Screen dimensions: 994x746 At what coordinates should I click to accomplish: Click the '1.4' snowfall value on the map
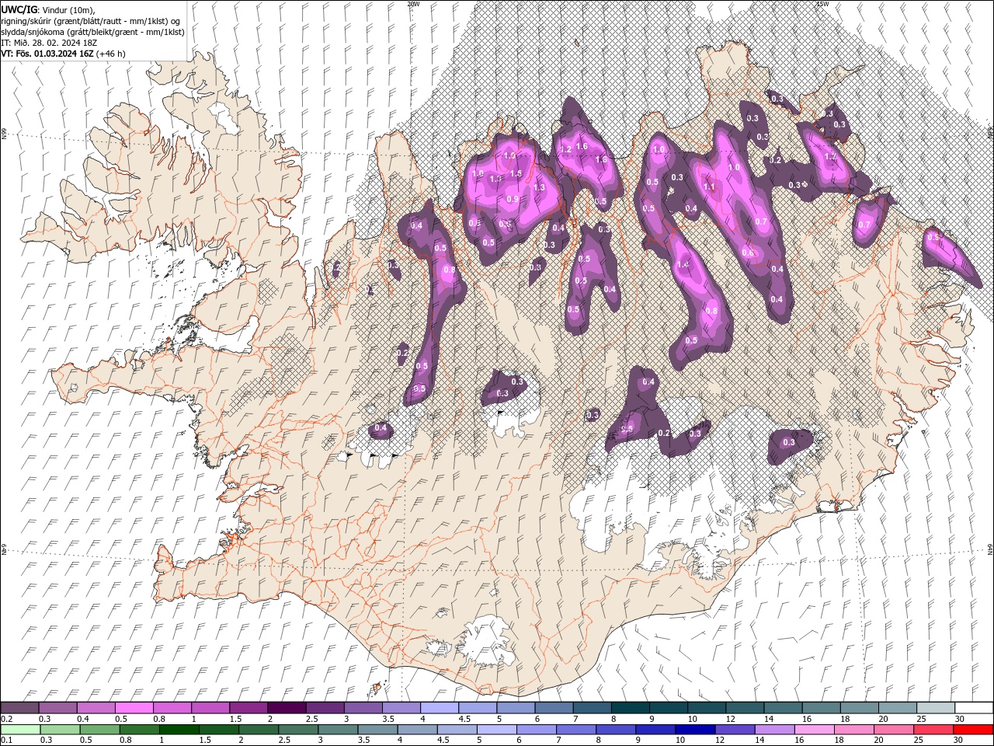point(683,265)
